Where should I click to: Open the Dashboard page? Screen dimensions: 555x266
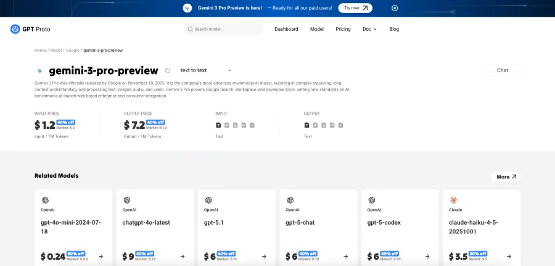point(286,29)
